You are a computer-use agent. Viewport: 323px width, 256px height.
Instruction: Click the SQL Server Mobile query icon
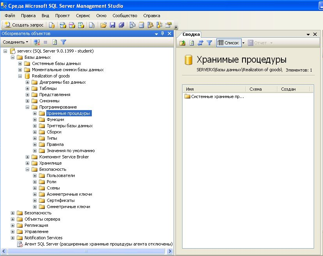[92, 25]
